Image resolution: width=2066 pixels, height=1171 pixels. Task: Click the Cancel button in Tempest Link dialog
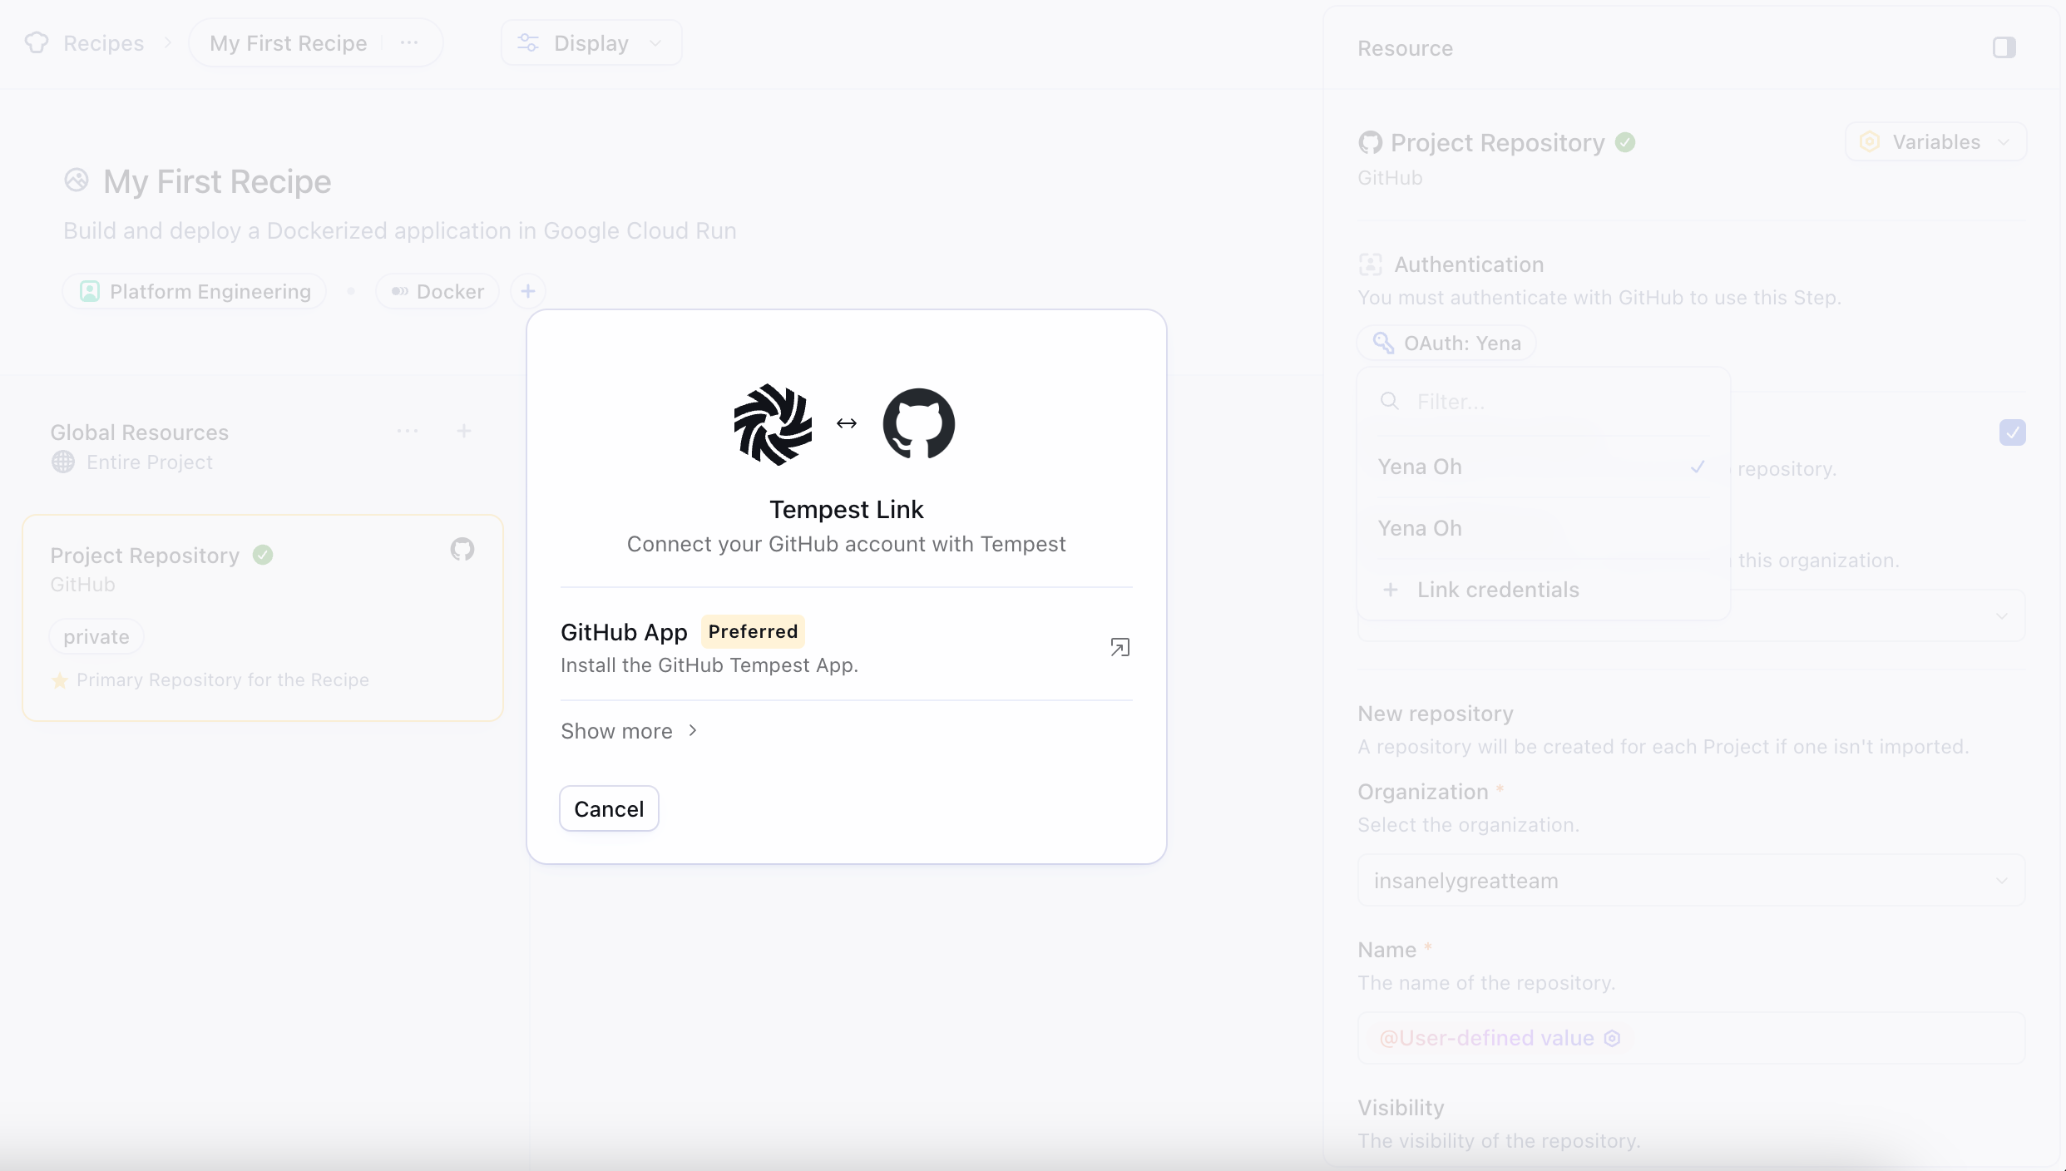click(x=609, y=809)
